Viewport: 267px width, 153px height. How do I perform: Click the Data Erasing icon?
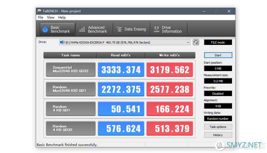[x=119, y=29]
